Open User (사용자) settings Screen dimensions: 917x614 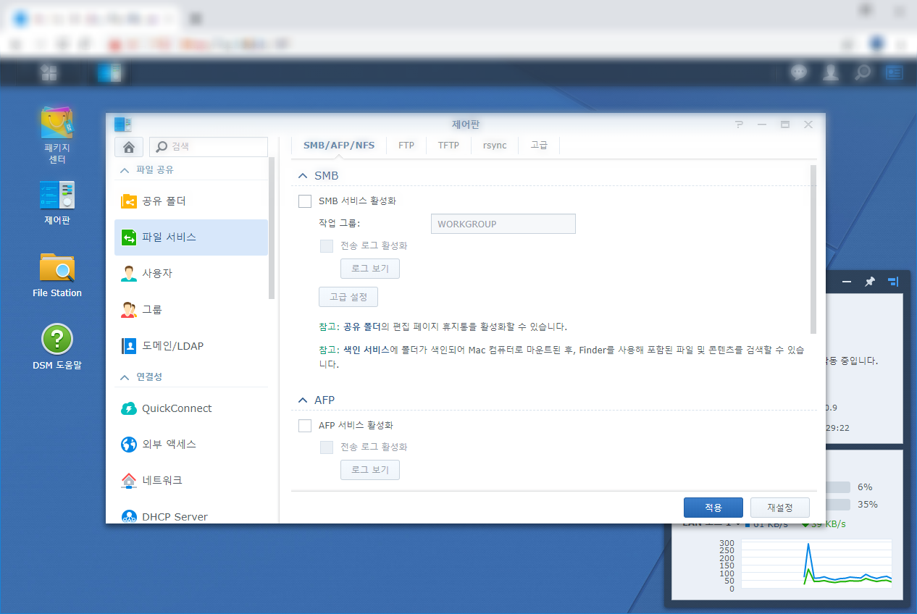[x=191, y=274]
